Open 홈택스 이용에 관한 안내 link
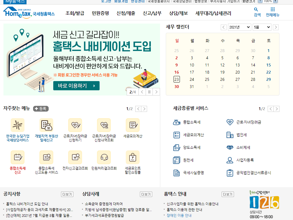This screenshot has height=220, width=293. click(184, 210)
